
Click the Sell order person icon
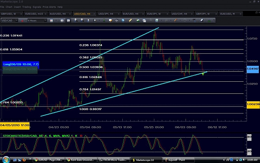click(82, 20)
